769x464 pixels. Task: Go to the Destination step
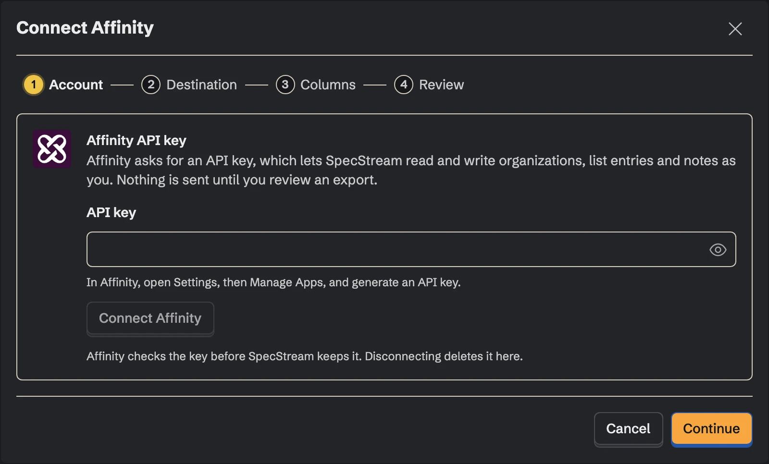click(x=189, y=85)
